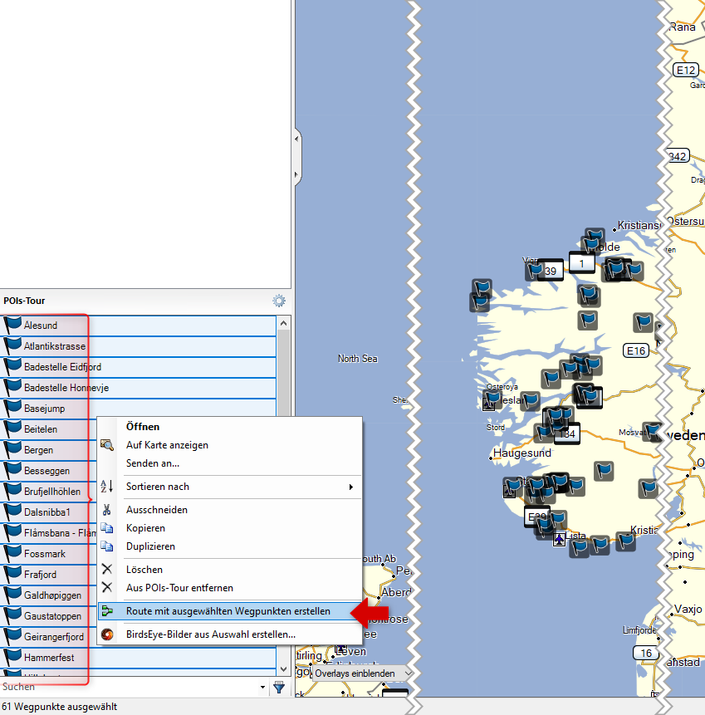Image resolution: width=705 pixels, height=715 pixels.
Task: Click the flag icon beside Hammerfest
Action: [x=12, y=657]
